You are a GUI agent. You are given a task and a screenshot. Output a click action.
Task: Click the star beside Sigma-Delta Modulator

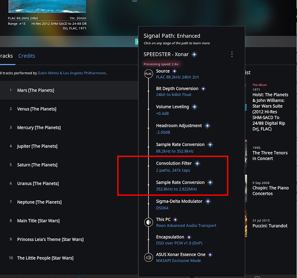click(x=208, y=201)
